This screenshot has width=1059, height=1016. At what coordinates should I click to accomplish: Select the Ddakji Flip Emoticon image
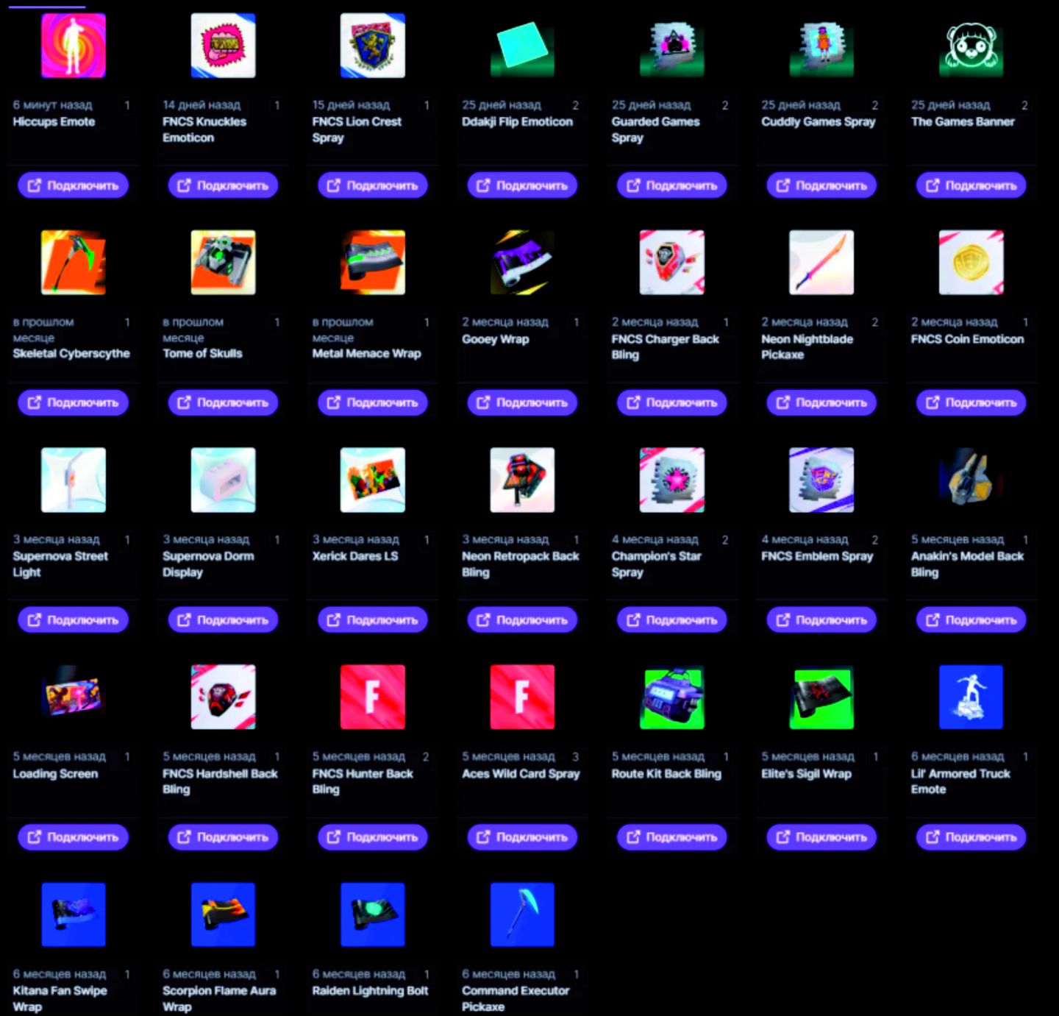(x=522, y=46)
